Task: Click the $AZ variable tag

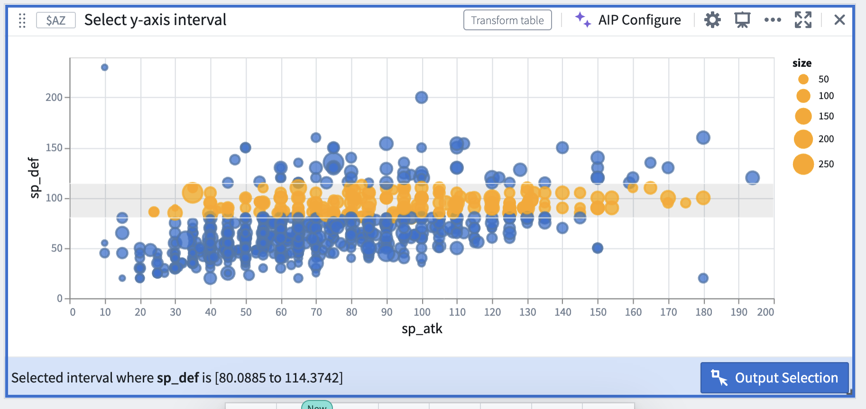Action: pyautogui.click(x=56, y=20)
